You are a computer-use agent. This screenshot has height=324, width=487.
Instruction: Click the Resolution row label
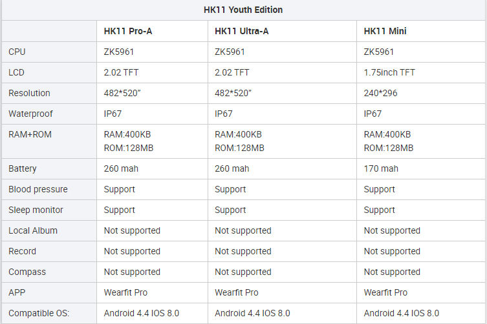29,93
